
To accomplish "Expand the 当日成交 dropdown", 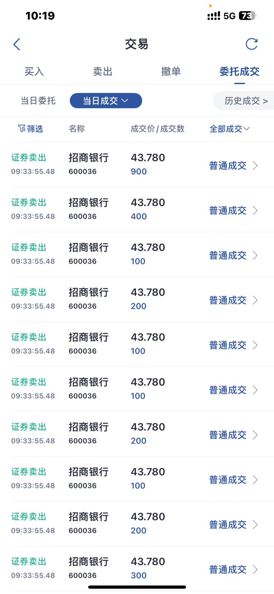I will [106, 101].
